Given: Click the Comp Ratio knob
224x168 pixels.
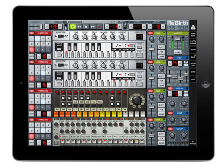Looking at the screenshot, I should click(172, 135).
